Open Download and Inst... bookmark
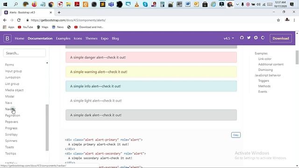Screen dimensions: 299x168 tap(89, 27)
